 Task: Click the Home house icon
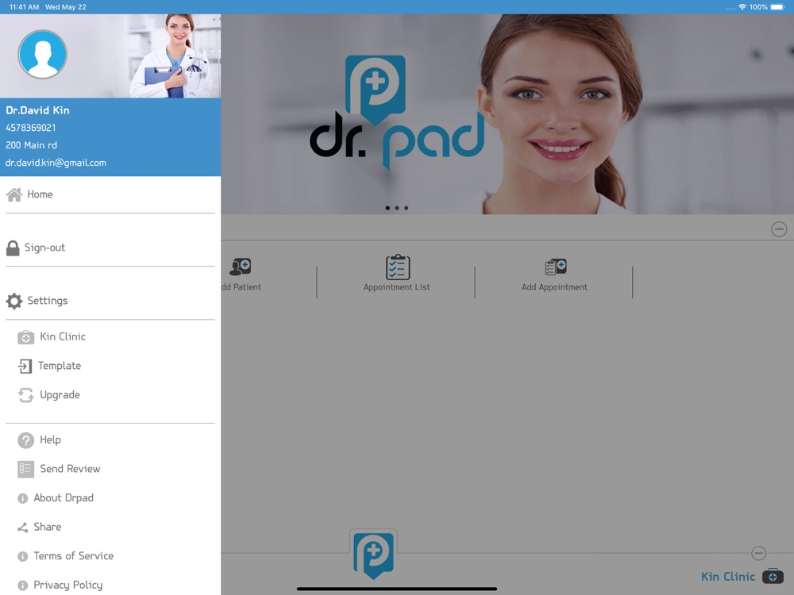[14, 194]
